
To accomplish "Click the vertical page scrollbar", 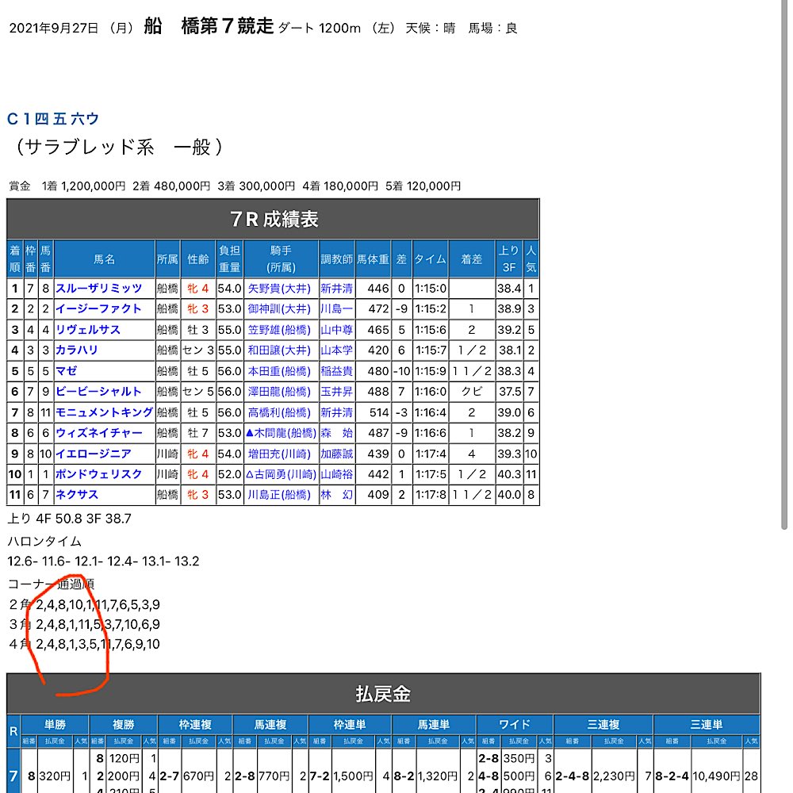I will click(784, 263).
